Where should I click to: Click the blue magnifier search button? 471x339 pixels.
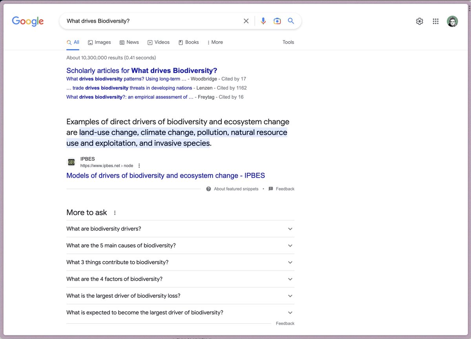click(291, 21)
